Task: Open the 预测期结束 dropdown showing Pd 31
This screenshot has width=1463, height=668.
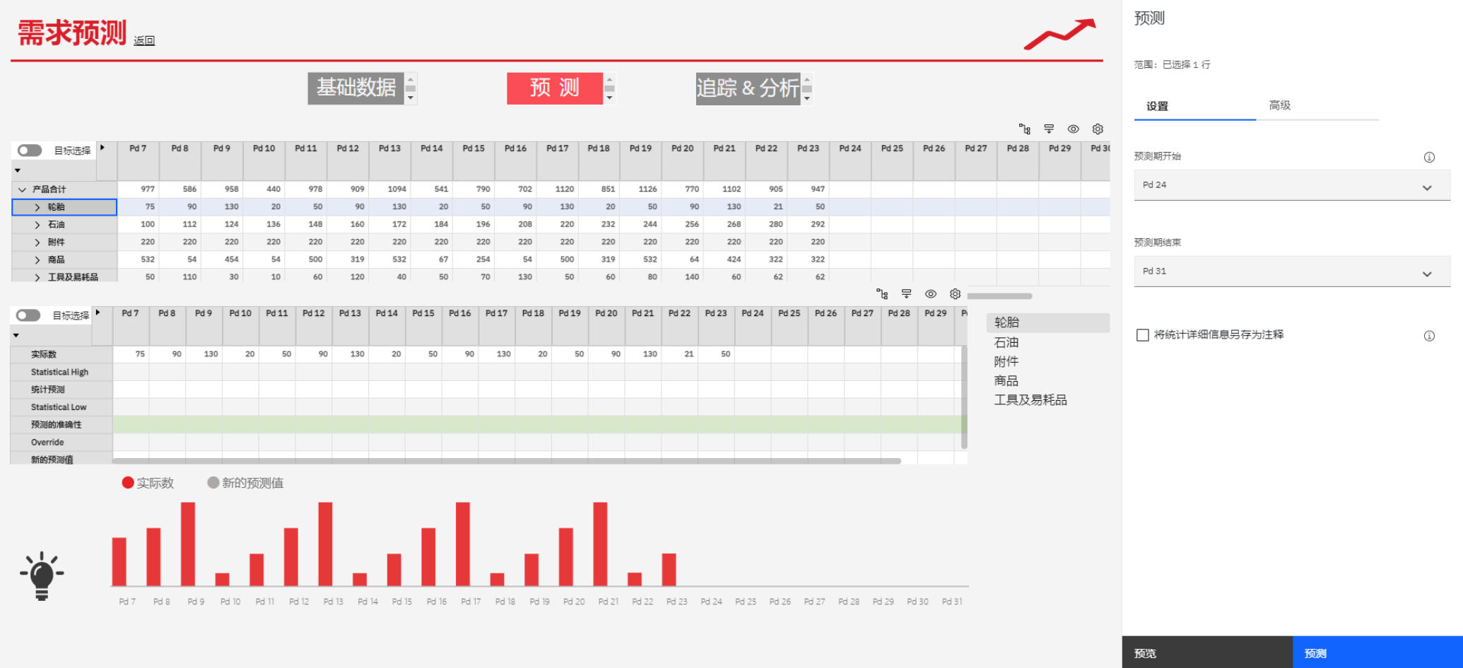Action: coord(1291,271)
